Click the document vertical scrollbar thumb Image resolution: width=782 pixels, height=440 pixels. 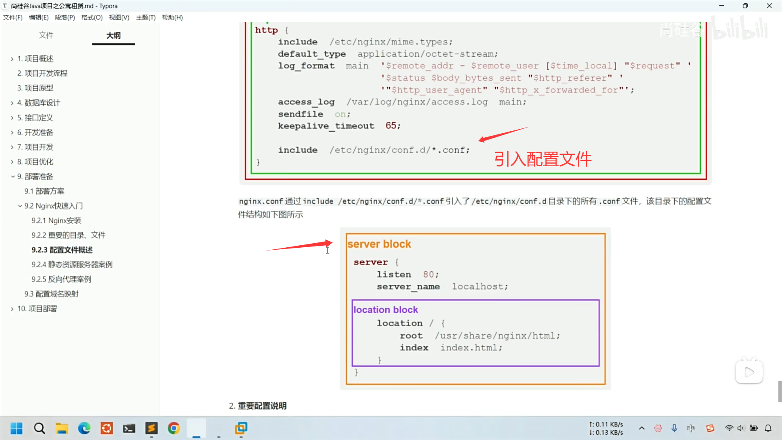coord(780,391)
